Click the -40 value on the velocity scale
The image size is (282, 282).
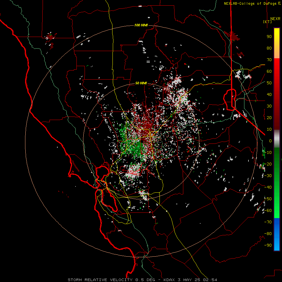pos(268,187)
